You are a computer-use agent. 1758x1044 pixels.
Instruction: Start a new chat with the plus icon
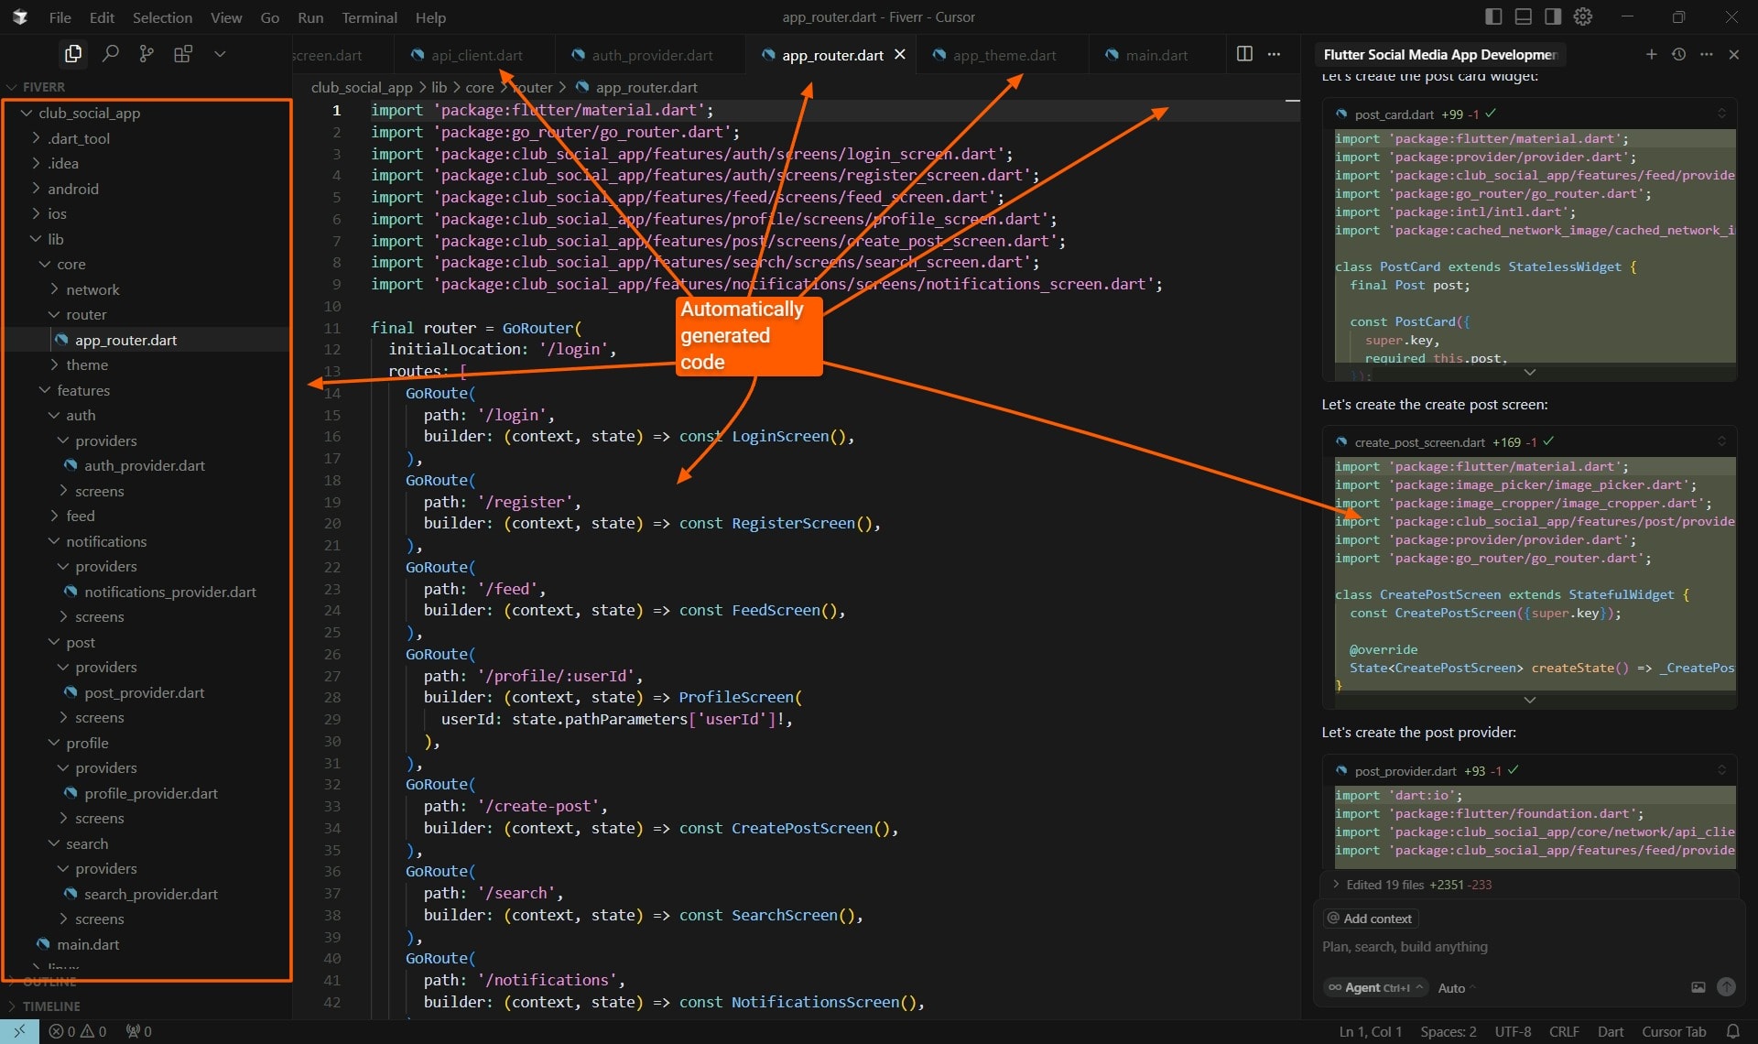click(1652, 54)
